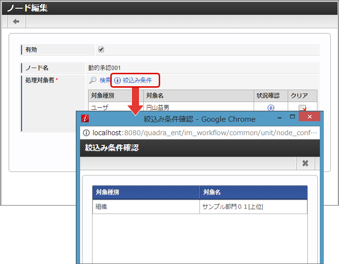Viewport: 339px width, 264px height.
Task: Toggle the 有効 checkbox
Action: pyautogui.click(x=101, y=49)
